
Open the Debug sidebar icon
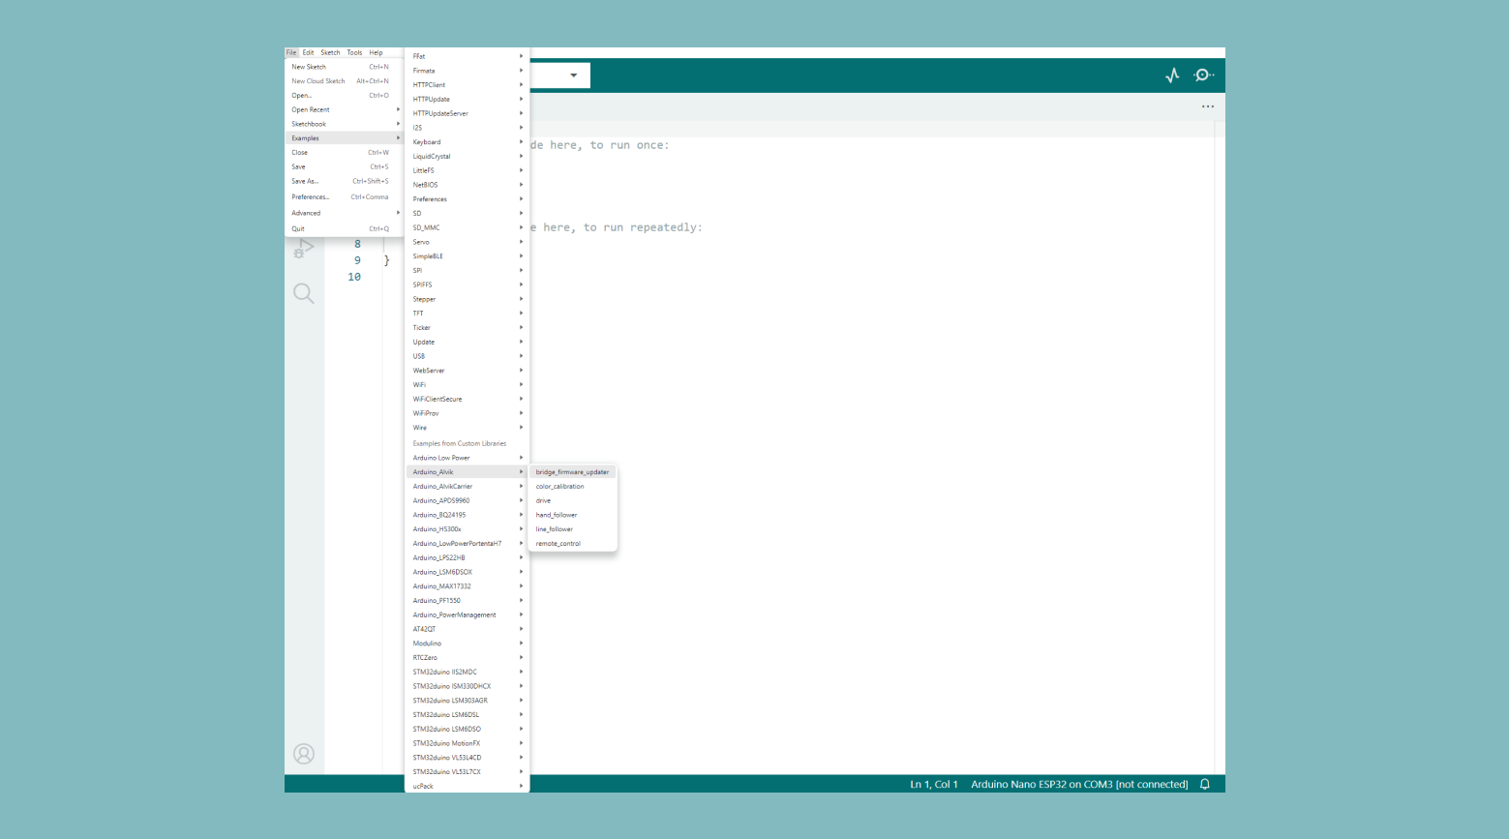click(x=304, y=249)
